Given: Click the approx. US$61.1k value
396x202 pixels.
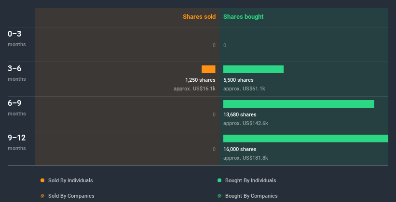Looking at the screenshot, I should [244, 88].
